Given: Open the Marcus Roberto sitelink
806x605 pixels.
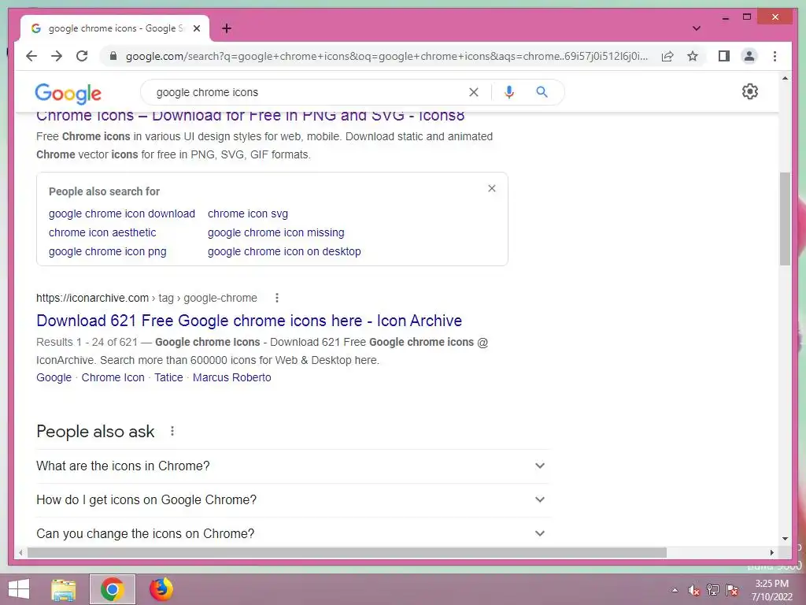Looking at the screenshot, I should [232, 377].
